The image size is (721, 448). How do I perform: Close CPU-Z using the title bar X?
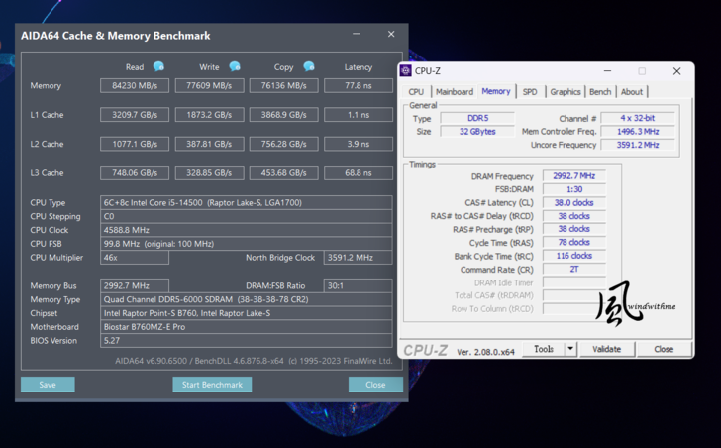point(676,71)
